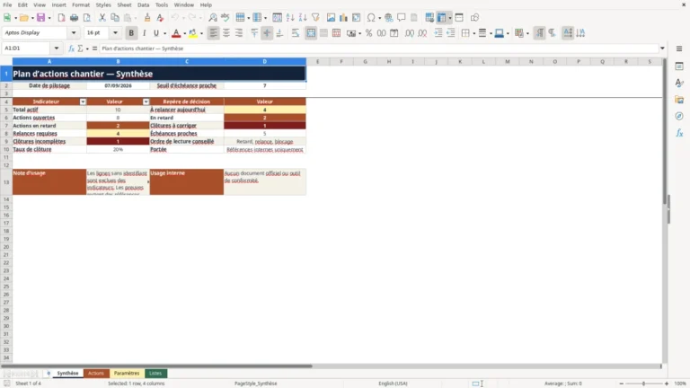690x388 pixels.
Task: Clear direct formatting
Action: point(160,18)
